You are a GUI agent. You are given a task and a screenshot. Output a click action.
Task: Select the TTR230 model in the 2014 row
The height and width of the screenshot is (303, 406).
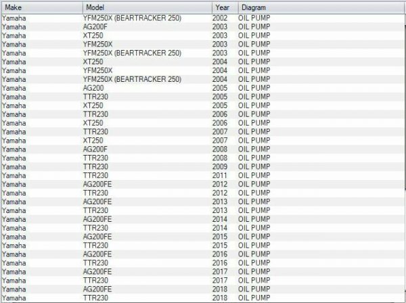(95, 228)
